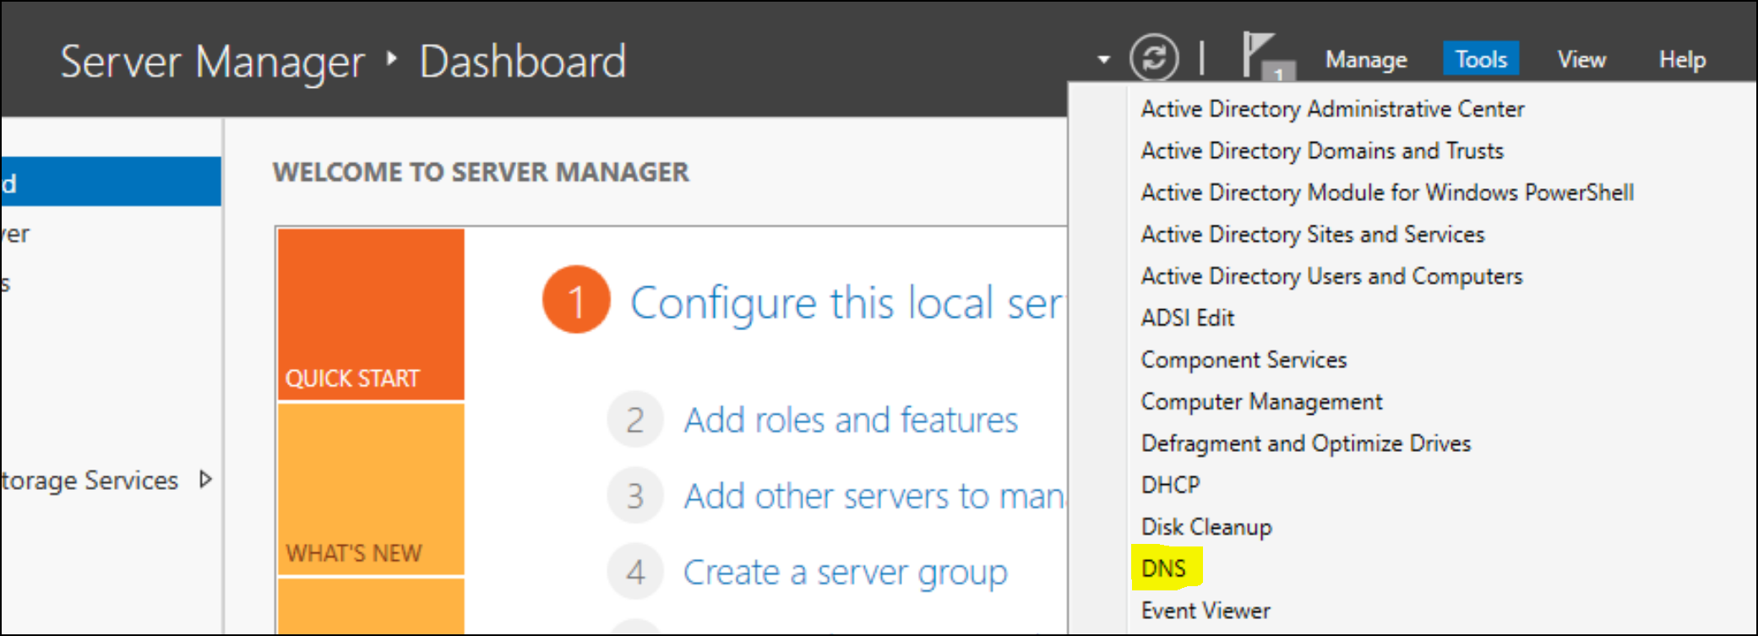Click the refresh icon in header
This screenshot has height=636, width=1758.
click(1154, 57)
